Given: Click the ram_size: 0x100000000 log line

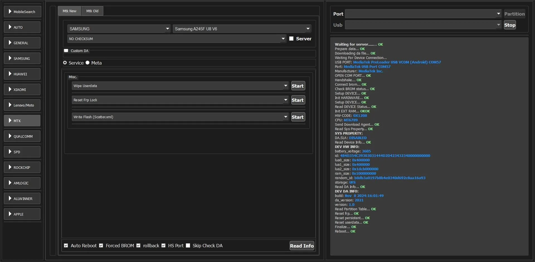Looking at the screenshot, I should coord(356,174).
